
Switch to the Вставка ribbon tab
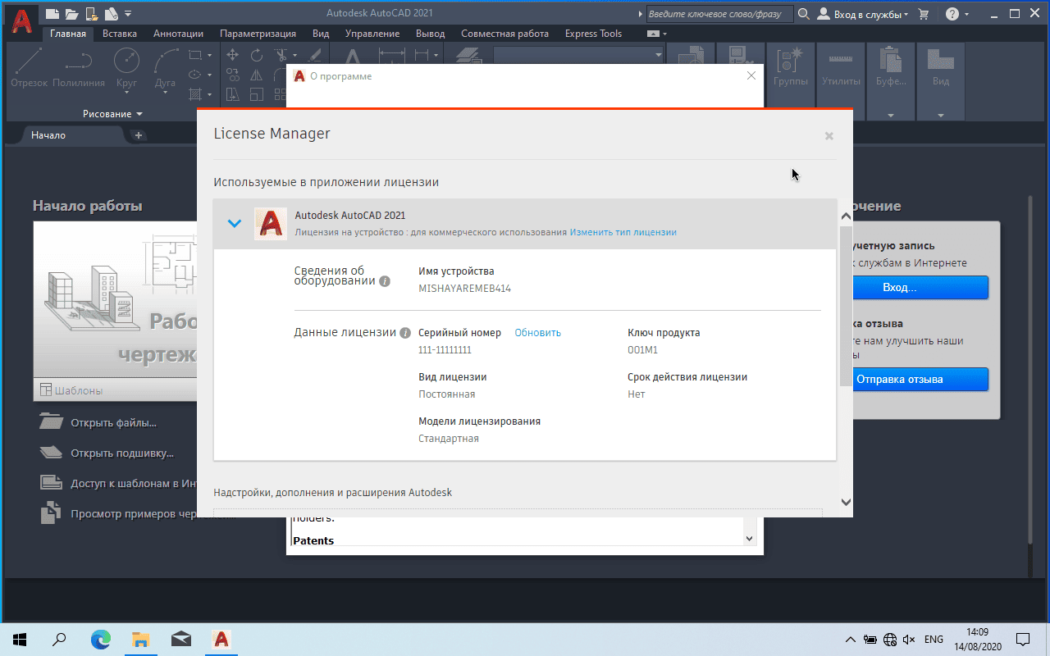point(120,34)
